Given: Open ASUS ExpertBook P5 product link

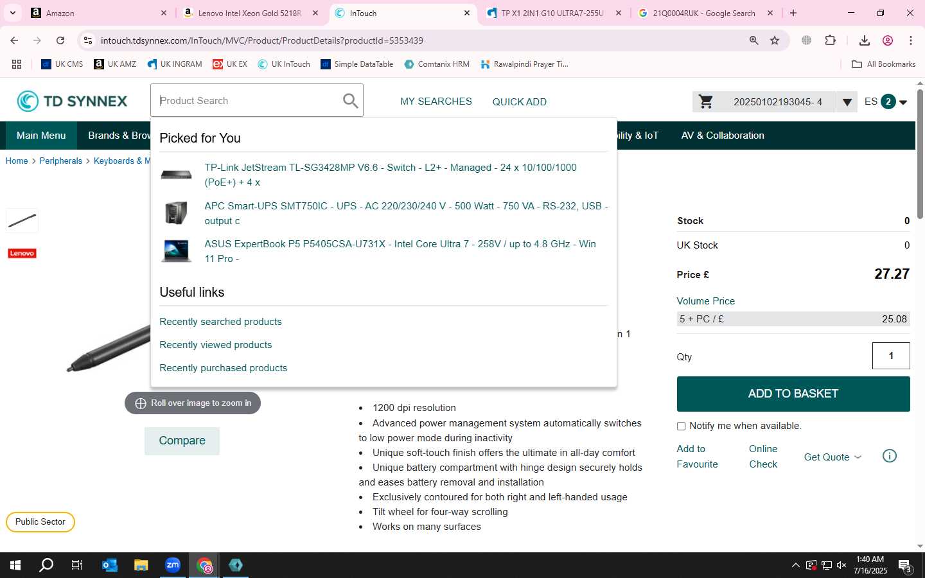Looking at the screenshot, I should [x=400, y=251].
